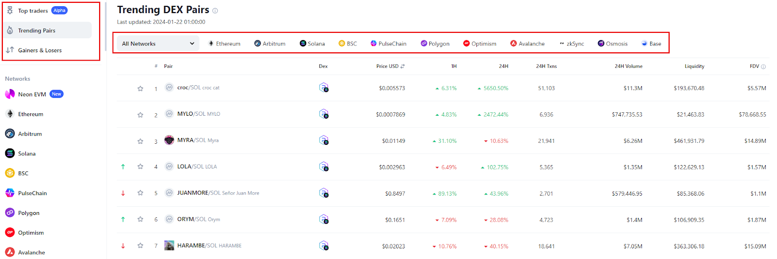
Task: Filter pairs by Avalanche tab
Action: click(527, 44)
